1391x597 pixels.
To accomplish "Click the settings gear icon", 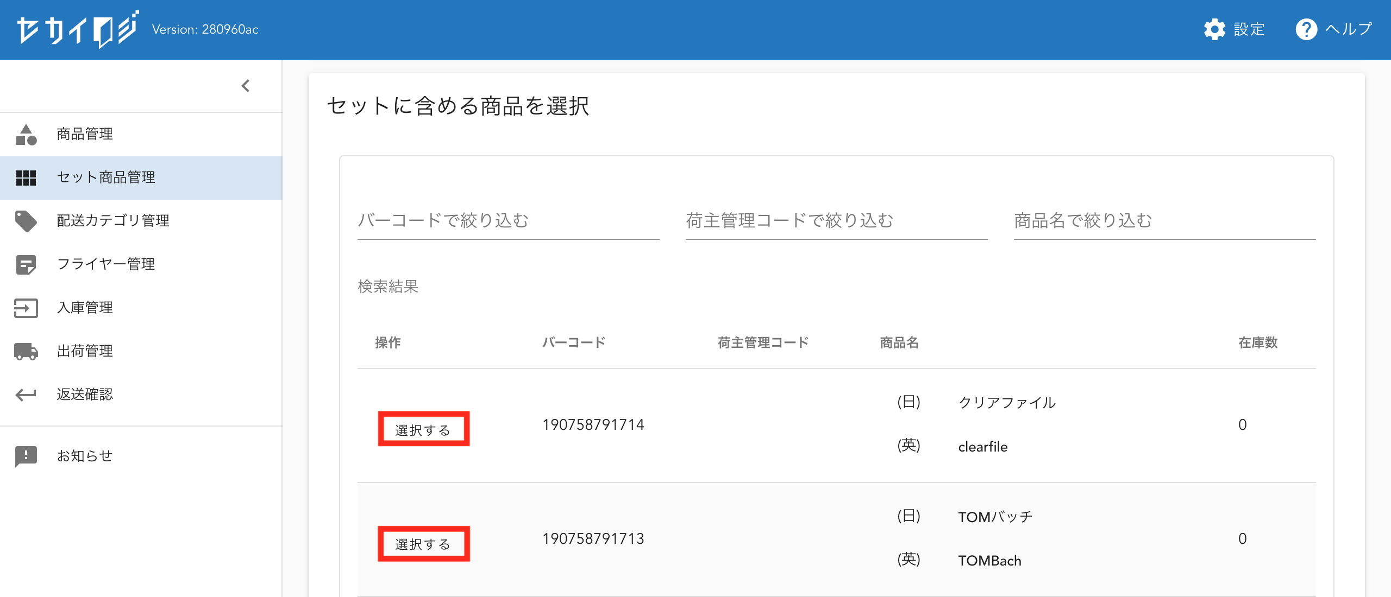I will (1214, 29).
